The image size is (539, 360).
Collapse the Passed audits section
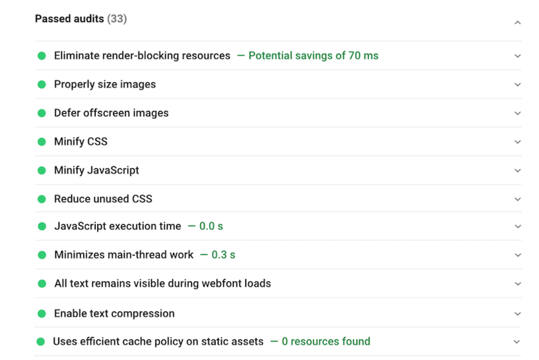(x=518, y=22)
